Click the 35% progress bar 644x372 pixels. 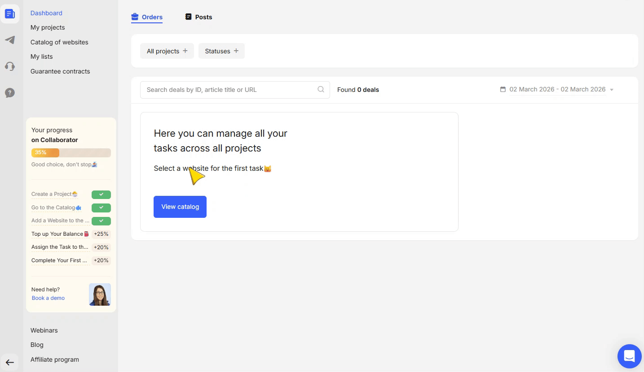click(45, 152)
